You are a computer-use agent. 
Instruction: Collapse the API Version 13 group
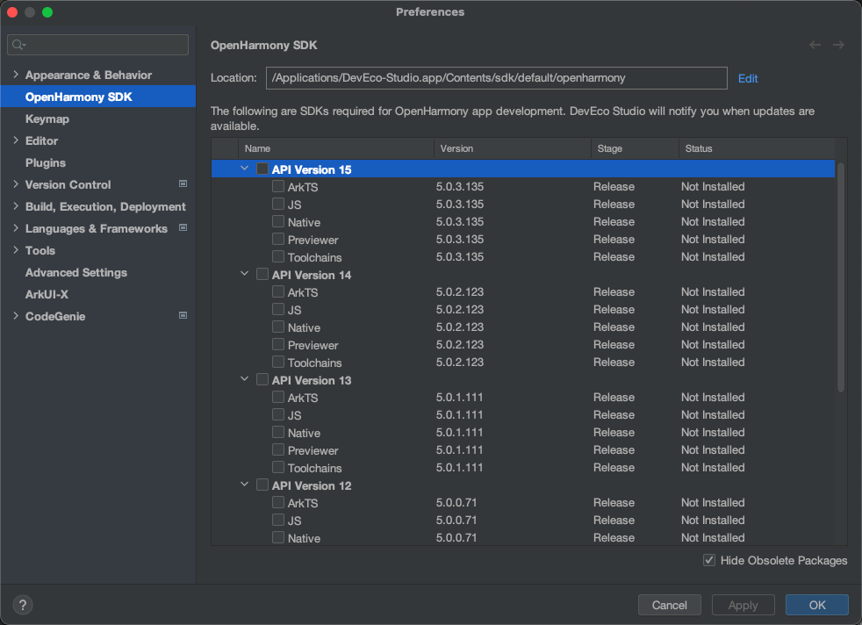pos(244,379)
